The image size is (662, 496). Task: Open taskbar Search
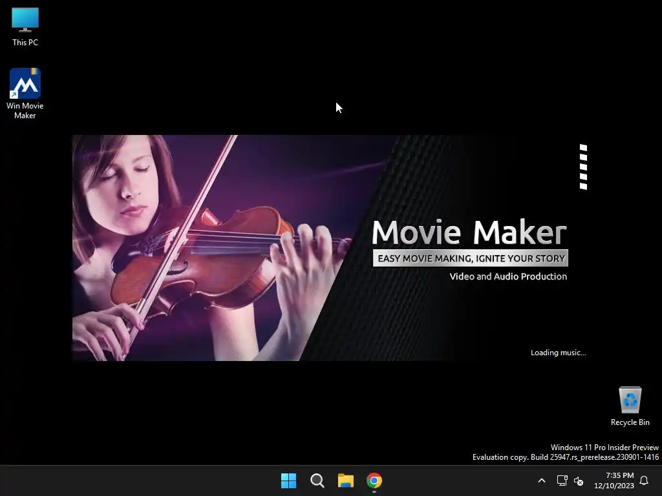pos(317,480)
